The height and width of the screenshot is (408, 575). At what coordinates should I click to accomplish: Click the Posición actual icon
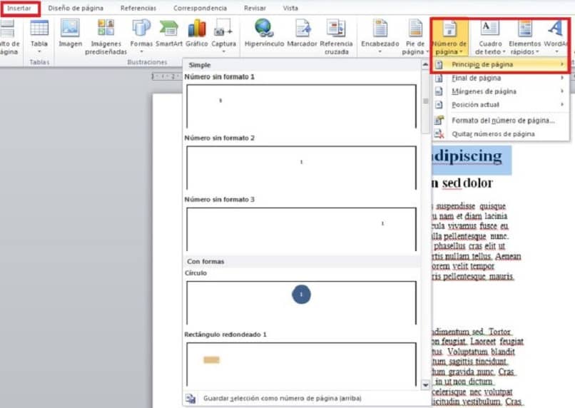pos(439,105)
